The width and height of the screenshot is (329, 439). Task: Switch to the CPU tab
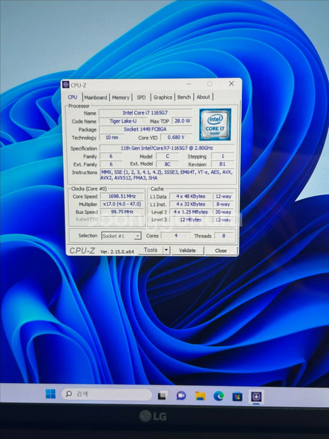pyautogui.click(x=72, y=97)
